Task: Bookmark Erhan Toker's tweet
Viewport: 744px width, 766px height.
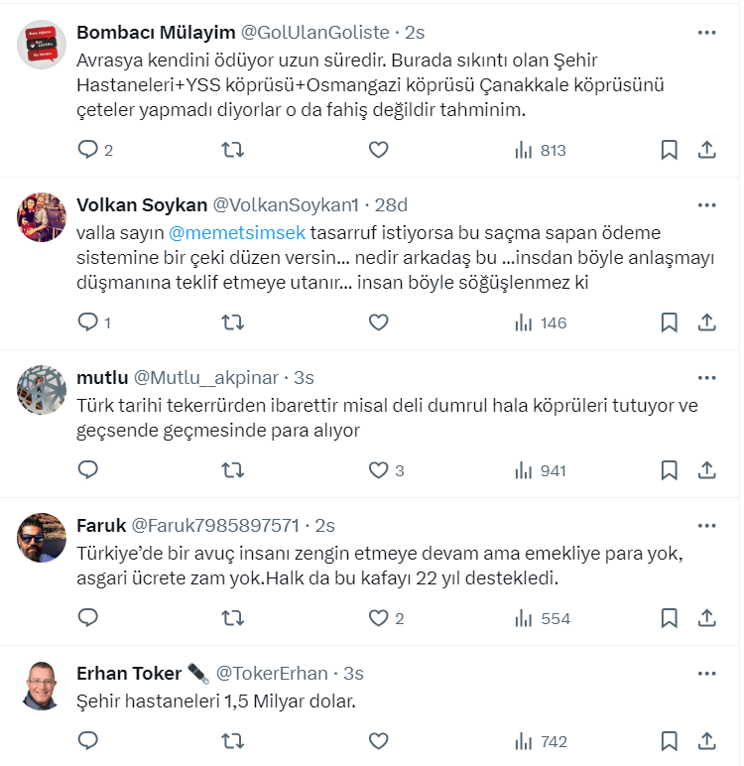Action: pos(670,741)
